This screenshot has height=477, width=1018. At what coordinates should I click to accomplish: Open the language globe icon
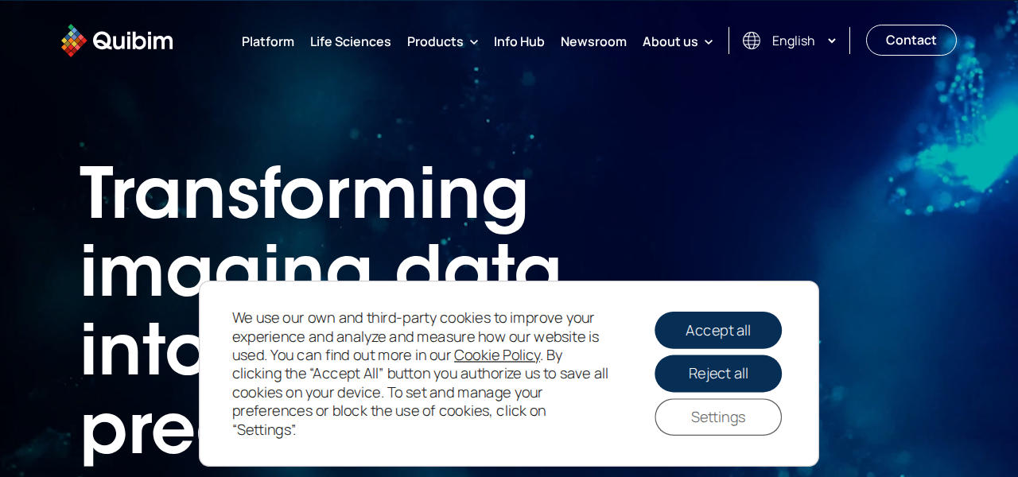(x=751, y=40)
